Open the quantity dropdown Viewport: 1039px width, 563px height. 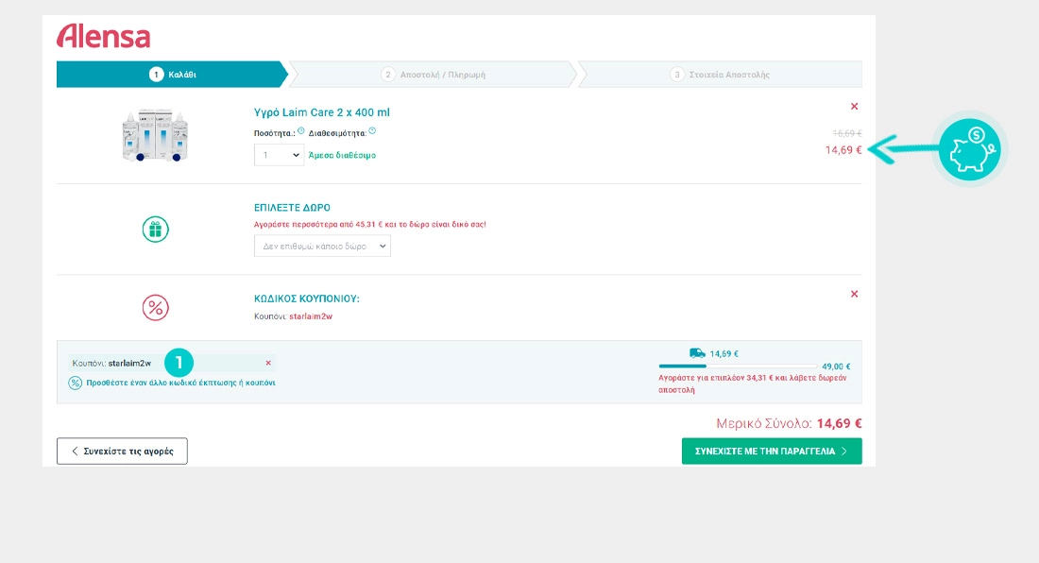pos(279,155)
